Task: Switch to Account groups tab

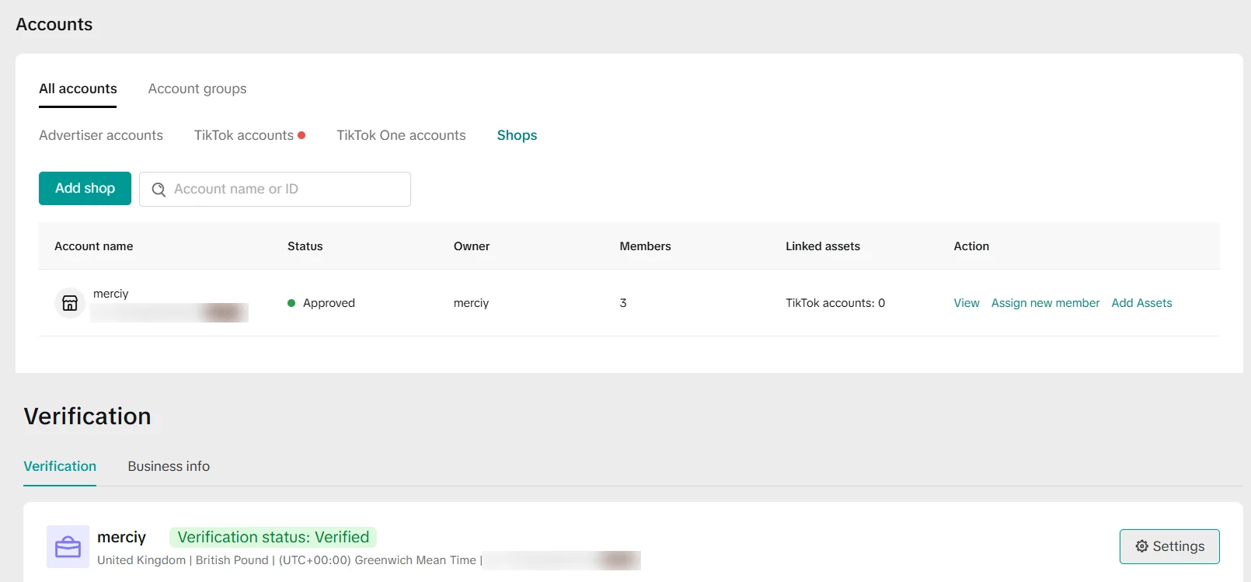Action: tap(197, 89)
